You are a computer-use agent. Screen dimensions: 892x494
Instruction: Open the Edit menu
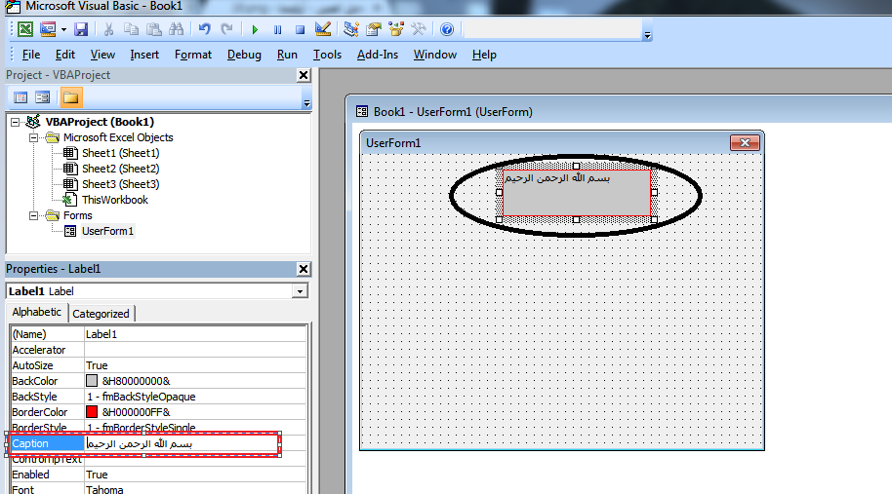coord(64,55)
